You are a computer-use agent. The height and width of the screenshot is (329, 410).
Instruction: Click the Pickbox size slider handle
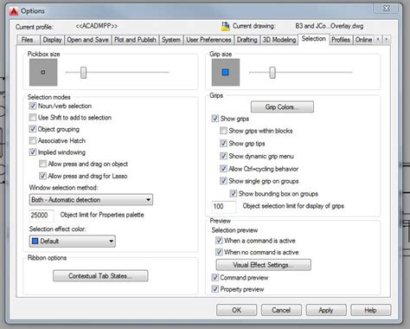point(83,73)
